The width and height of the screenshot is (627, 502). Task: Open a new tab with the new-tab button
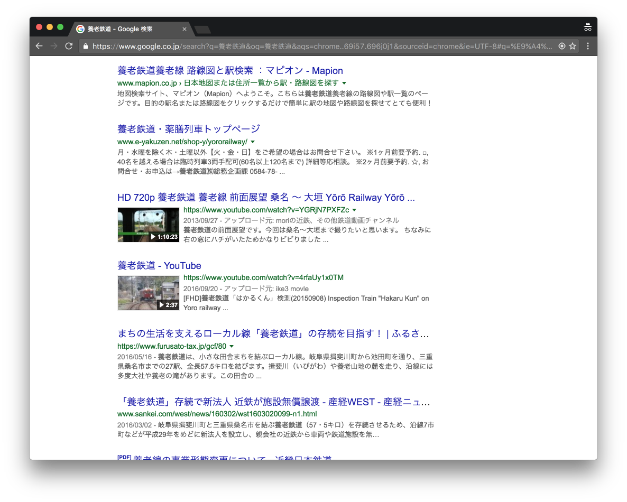(x=202, y=29)
